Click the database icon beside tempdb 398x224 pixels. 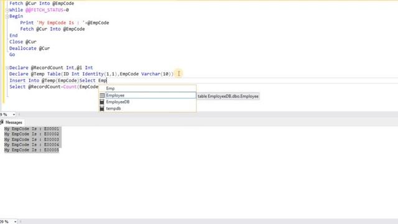click(x=102, y=108)
